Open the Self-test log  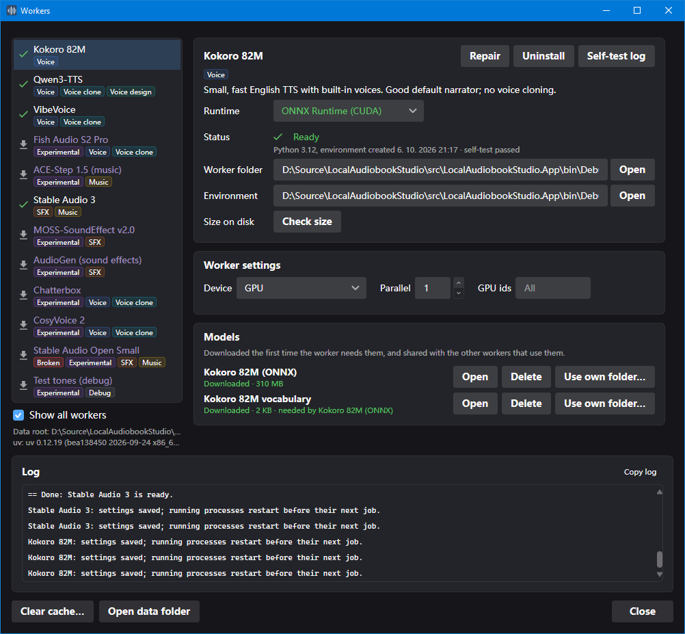[616, 56]
